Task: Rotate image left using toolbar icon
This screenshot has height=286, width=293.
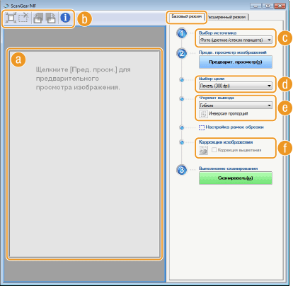Action: 38,18
